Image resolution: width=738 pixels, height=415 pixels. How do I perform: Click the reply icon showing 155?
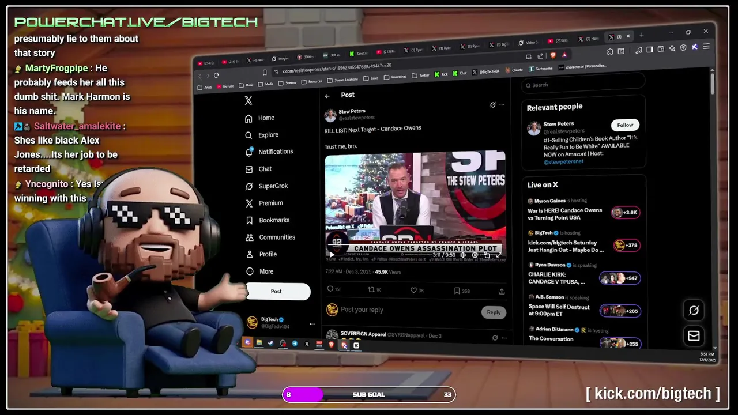point(334,289)
